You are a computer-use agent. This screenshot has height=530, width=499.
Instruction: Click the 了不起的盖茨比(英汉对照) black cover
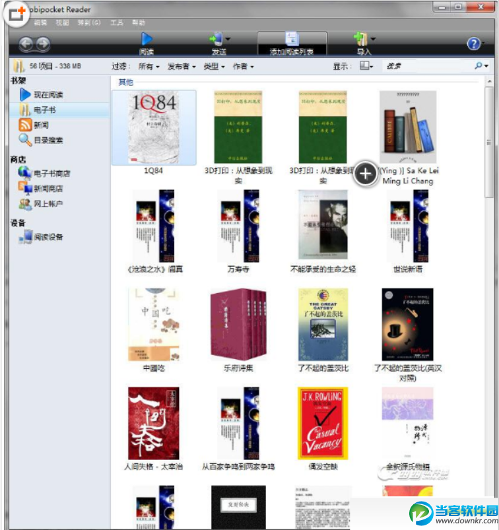(x=408, y=325)
